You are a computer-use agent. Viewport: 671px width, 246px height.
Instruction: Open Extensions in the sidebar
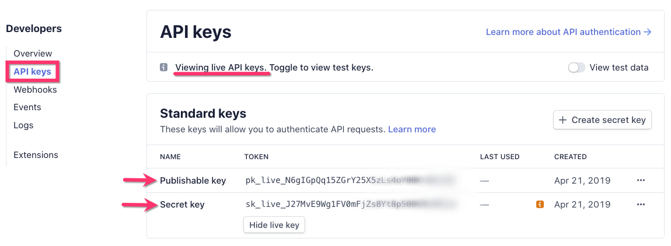coord(36,155)
